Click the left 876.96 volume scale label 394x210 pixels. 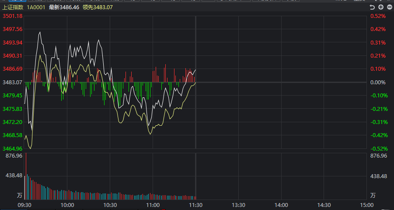tap(14, 156)
